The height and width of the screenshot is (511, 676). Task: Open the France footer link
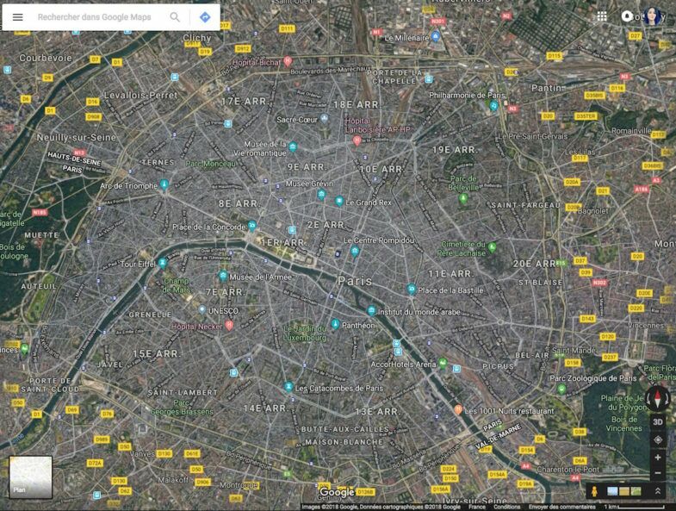pyautogui.click(x=477, y=507)
